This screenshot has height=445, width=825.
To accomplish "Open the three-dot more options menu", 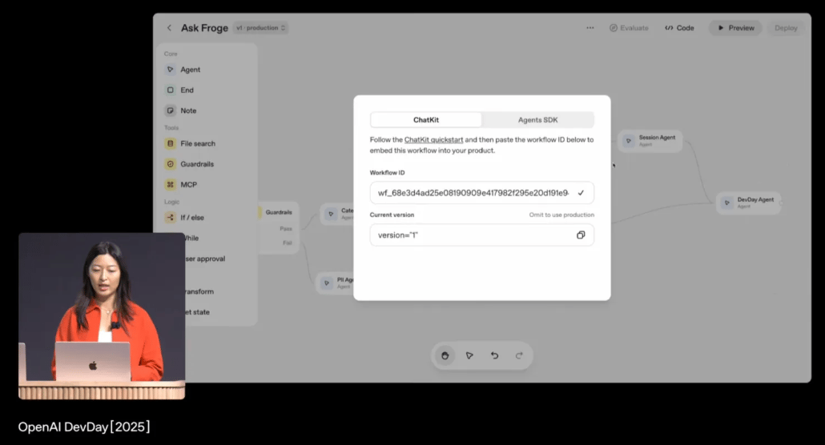I will point(590,28).
